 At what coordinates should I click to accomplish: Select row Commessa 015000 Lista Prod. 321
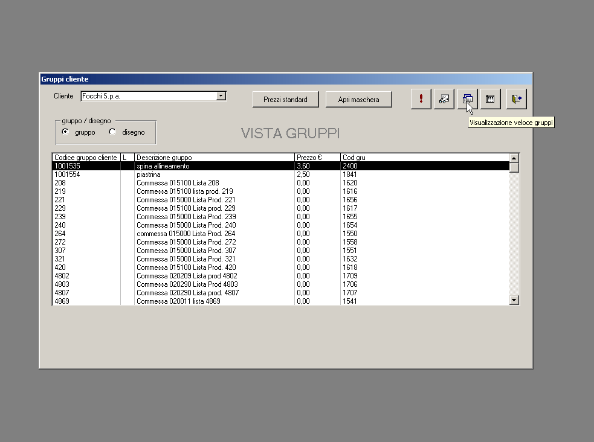coord(281,259)
